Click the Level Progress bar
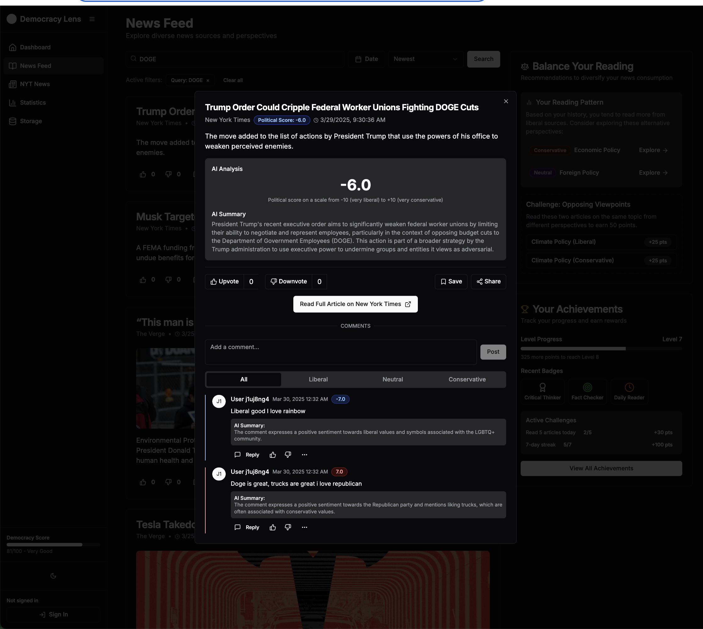The height and width of the screenshot is (629, 703). tap(601, 349)
